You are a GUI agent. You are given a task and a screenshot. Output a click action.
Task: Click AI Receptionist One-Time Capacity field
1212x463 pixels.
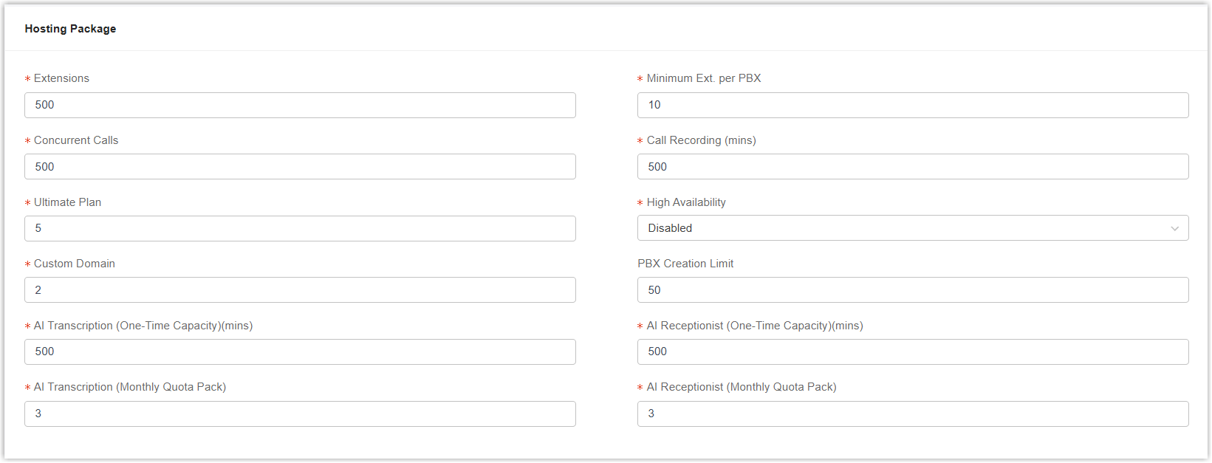pyautogui.click(x=913, y=351)
